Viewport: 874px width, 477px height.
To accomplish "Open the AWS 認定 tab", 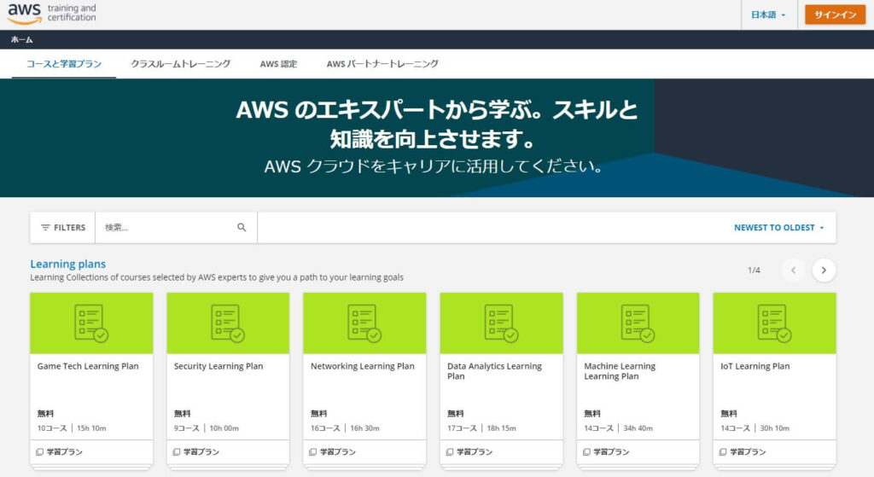I will tap(278, 64).
